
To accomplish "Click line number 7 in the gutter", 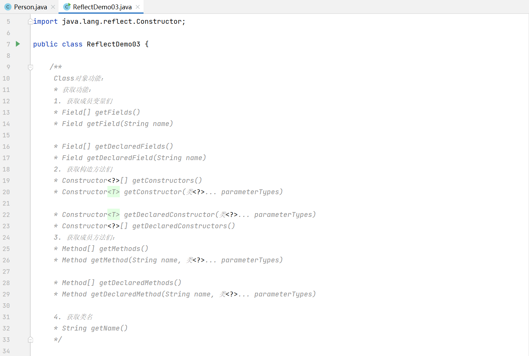I will point(8,44).
